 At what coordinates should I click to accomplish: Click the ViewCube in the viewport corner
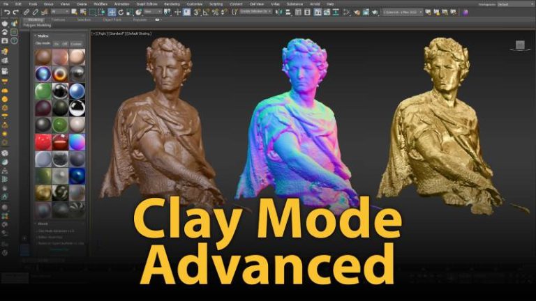tap(519, 45)
